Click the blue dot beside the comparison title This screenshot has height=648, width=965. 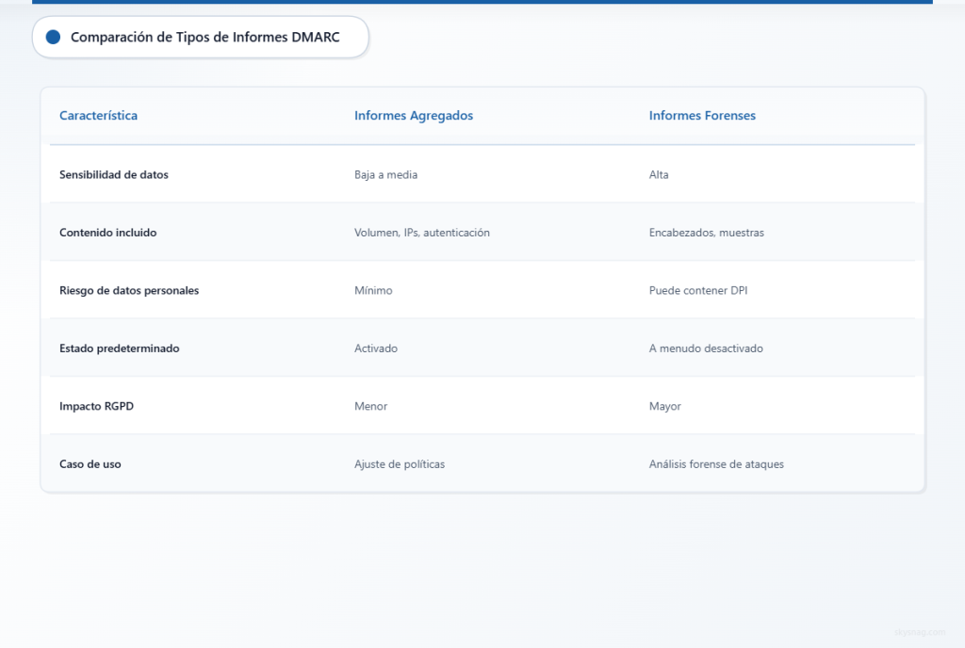pos(53,37)
